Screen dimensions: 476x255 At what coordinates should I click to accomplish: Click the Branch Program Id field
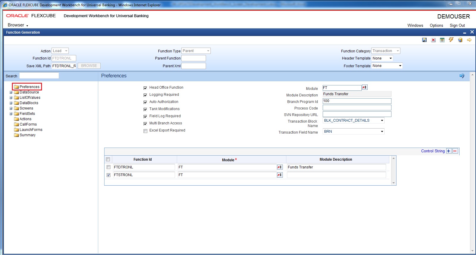pyautogui.click(x=357, y=101)
